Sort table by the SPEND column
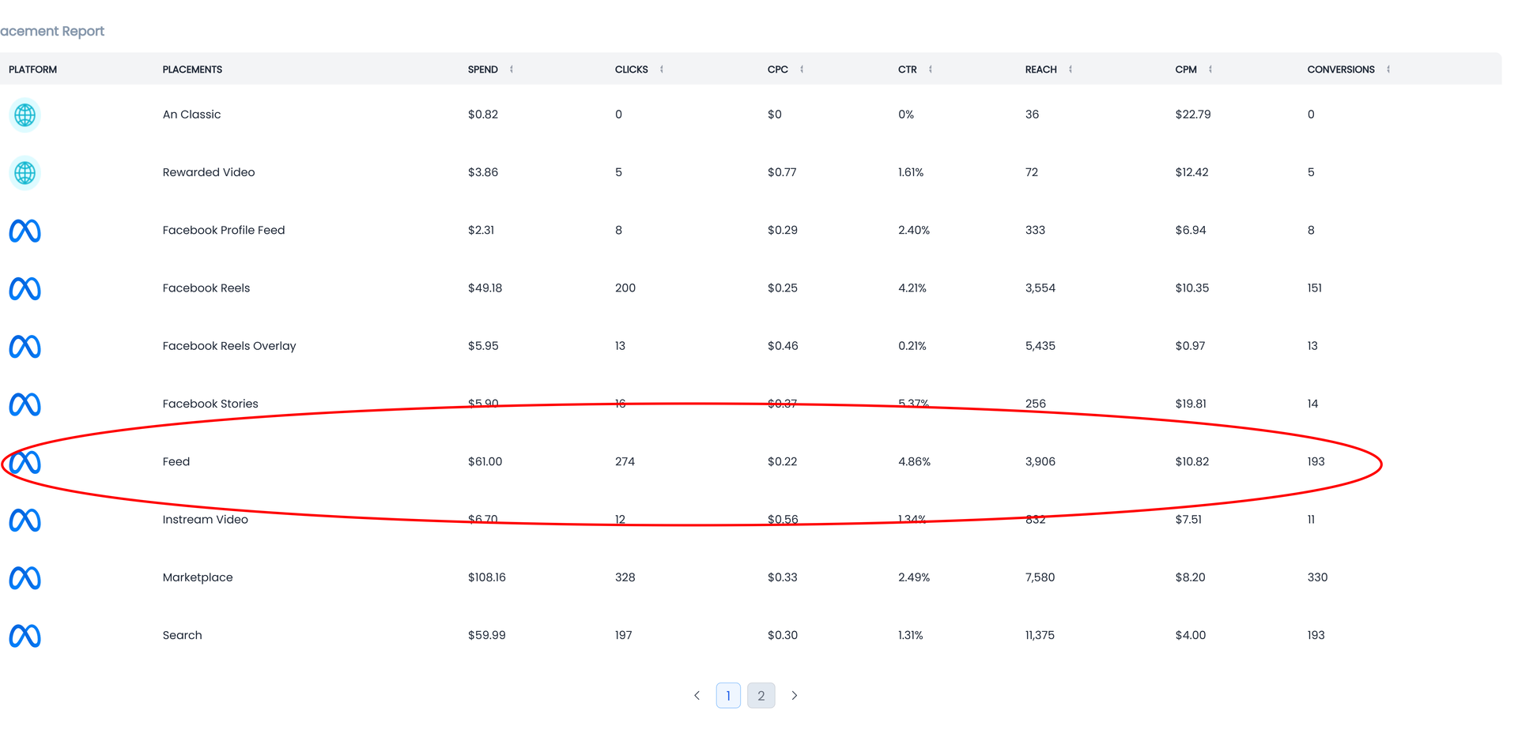The width and height of the screenshot is (1518, 737). click(x=512, y=70)
